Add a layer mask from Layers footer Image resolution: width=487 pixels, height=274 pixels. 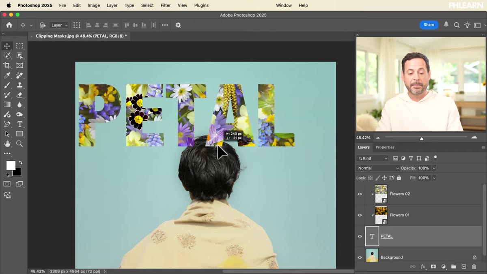click(433, 267)
